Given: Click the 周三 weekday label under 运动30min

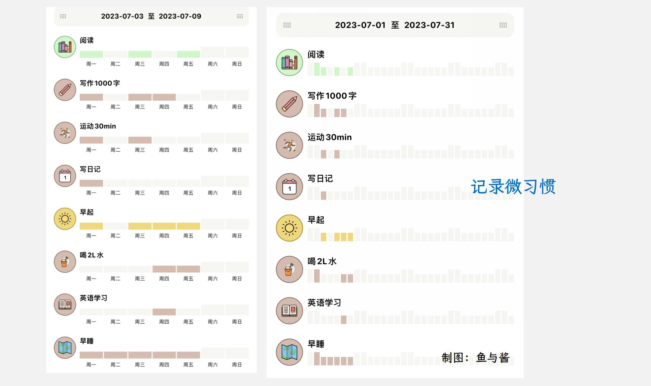Looking at the screenshot, I should point(140,150).
